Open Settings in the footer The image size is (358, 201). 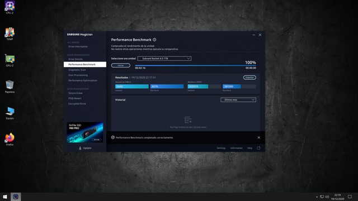pyautogui.click(x=221, y=148)
